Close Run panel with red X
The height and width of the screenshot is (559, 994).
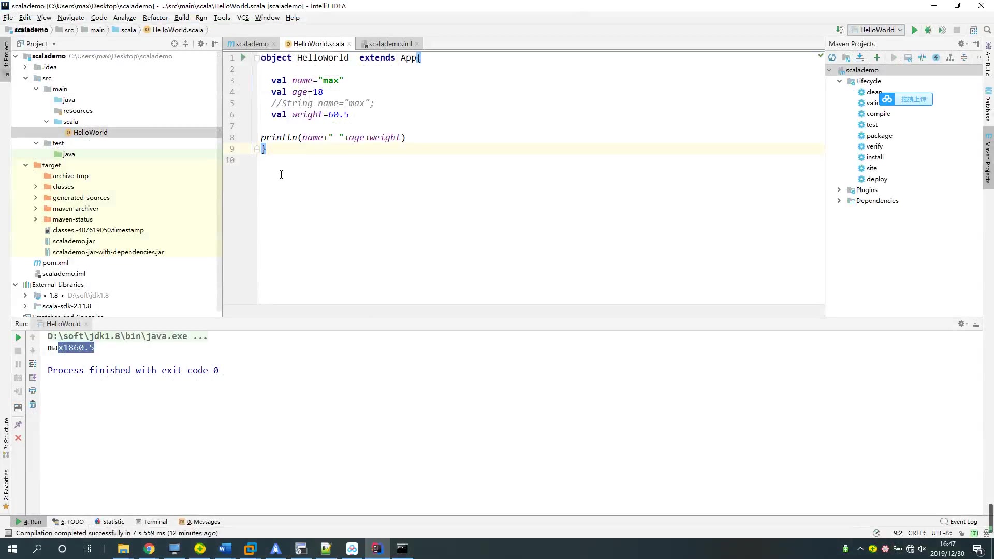[x=18, y=438]
